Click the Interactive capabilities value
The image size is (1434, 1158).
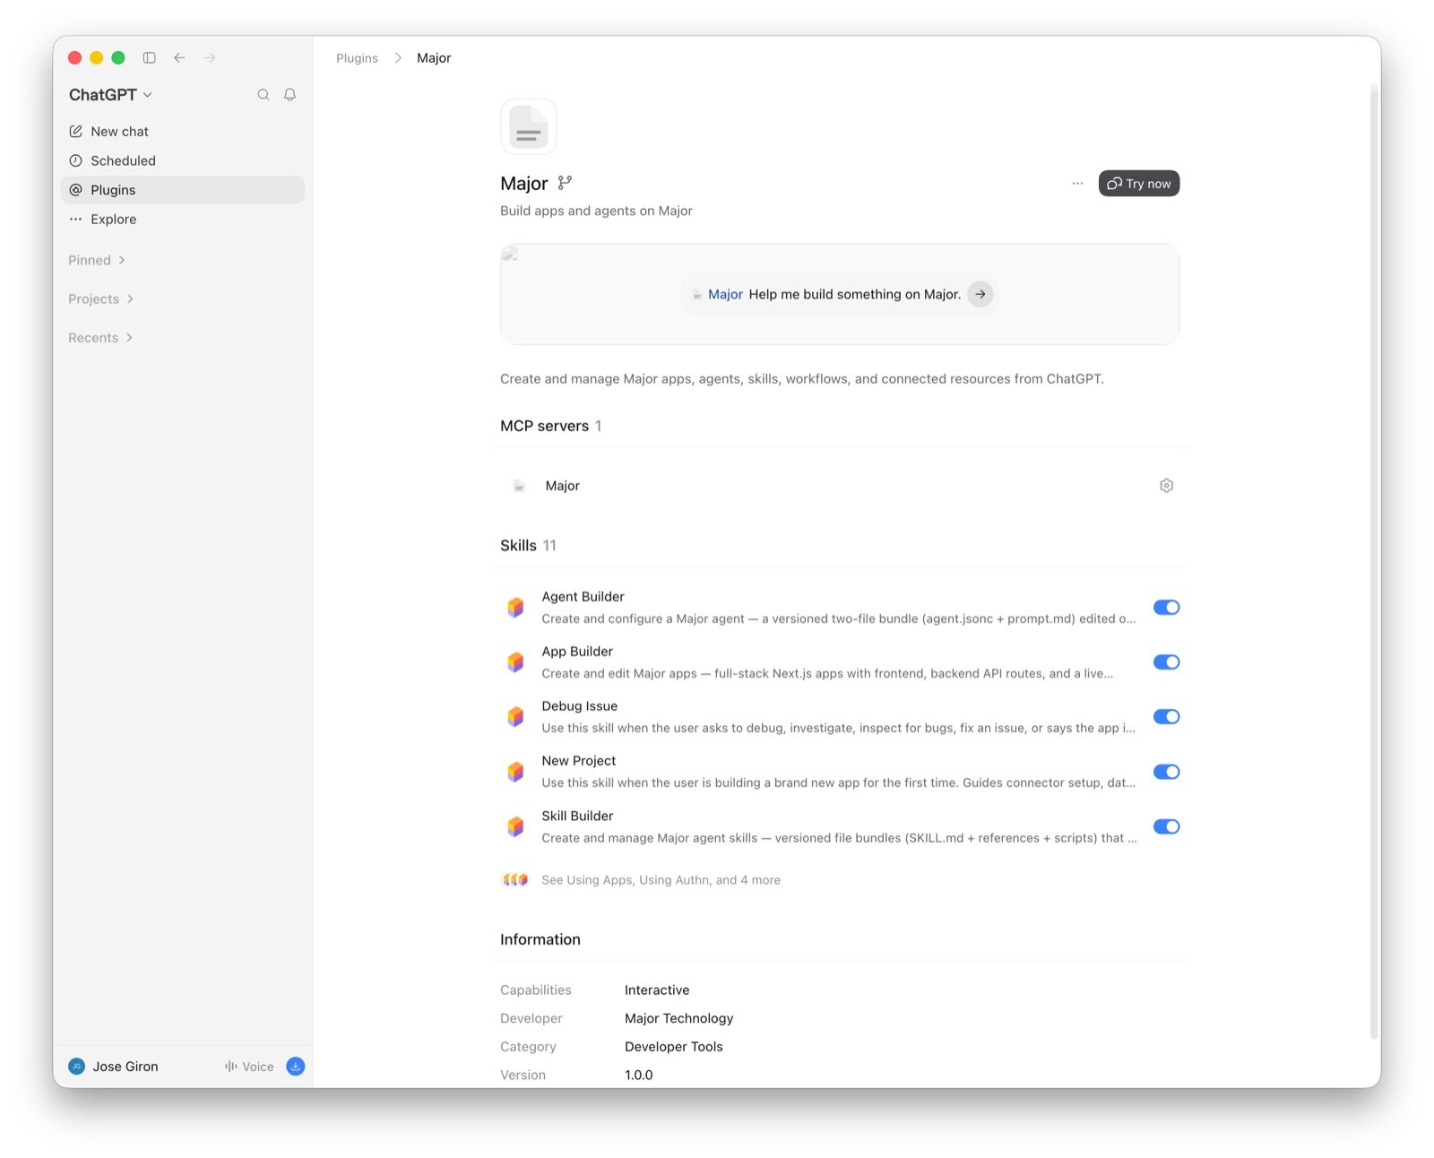(x=657, y=989)
